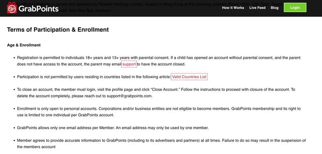Click the Member agrees to provide accurate information paragraph

pos(161,144)
